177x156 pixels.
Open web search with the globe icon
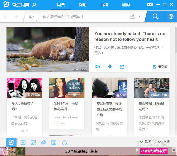[x=171, y=17]
